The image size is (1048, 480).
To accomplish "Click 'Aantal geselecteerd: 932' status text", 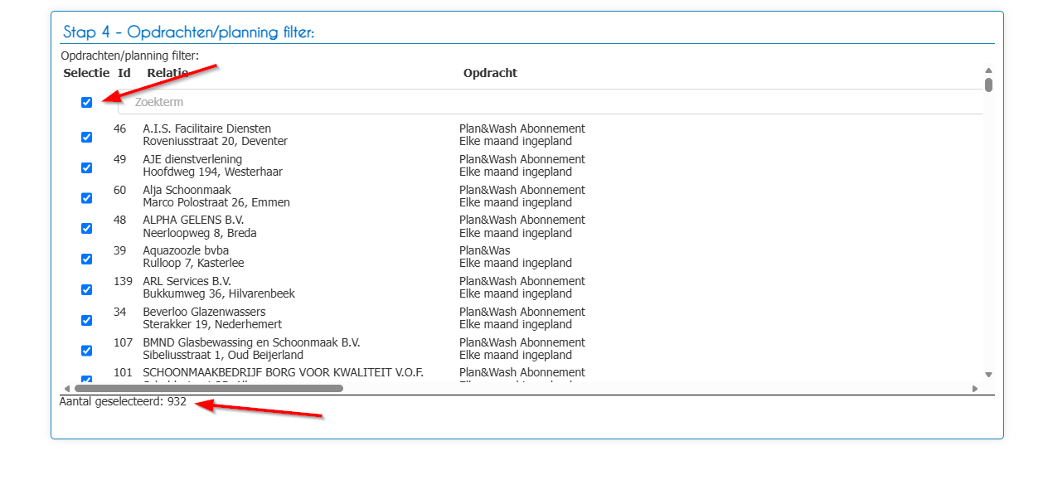I will [123, 402].
